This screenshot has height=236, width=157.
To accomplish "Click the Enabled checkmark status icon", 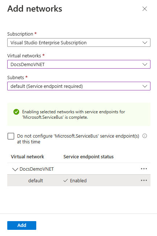I will point(66,180).
